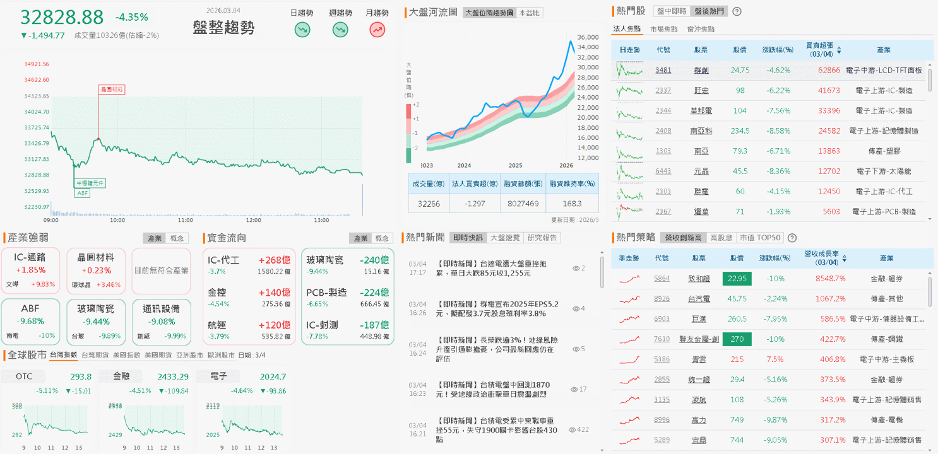Select 概念 in the 產業強弱 panel
938x454 pixels.
click(177, 238)
